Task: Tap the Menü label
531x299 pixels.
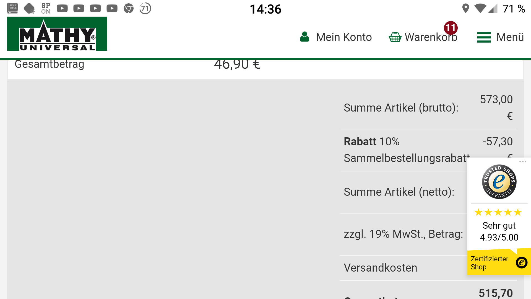Action: (510, 37)
